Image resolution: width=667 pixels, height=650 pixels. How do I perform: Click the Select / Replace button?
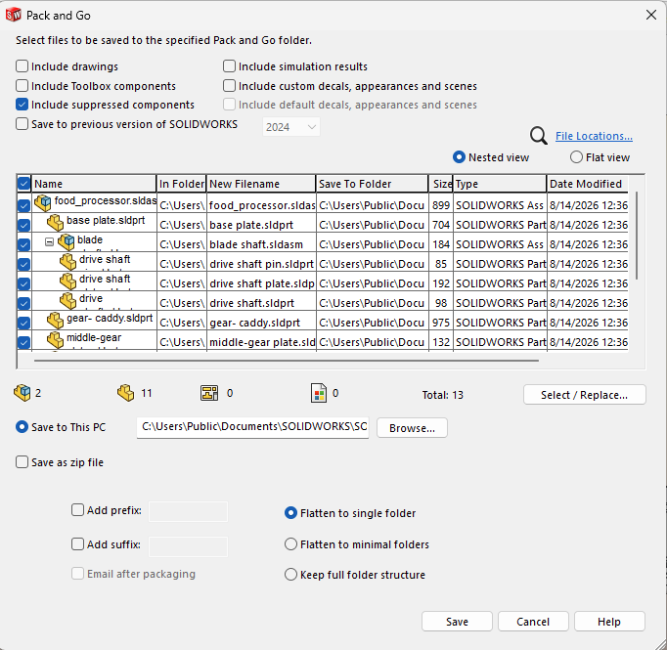(x=585, y=395)
